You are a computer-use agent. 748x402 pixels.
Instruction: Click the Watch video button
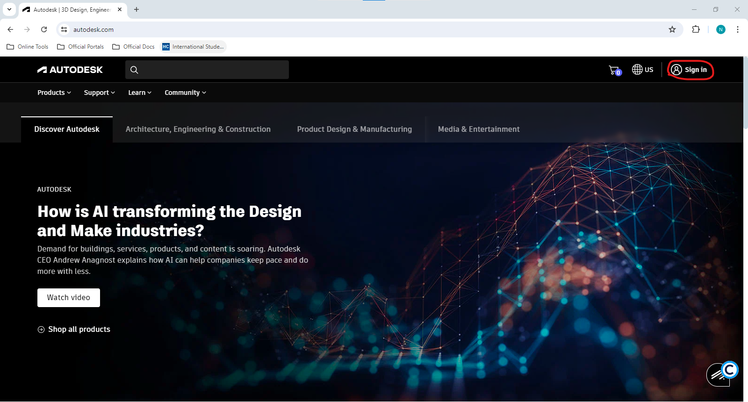click(69, 298)
